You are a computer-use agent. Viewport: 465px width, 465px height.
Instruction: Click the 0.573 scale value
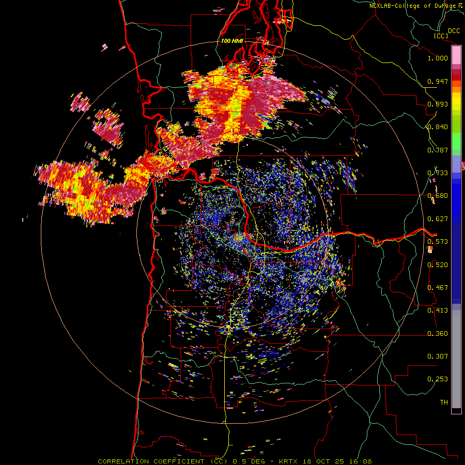[x=438, y=242]
